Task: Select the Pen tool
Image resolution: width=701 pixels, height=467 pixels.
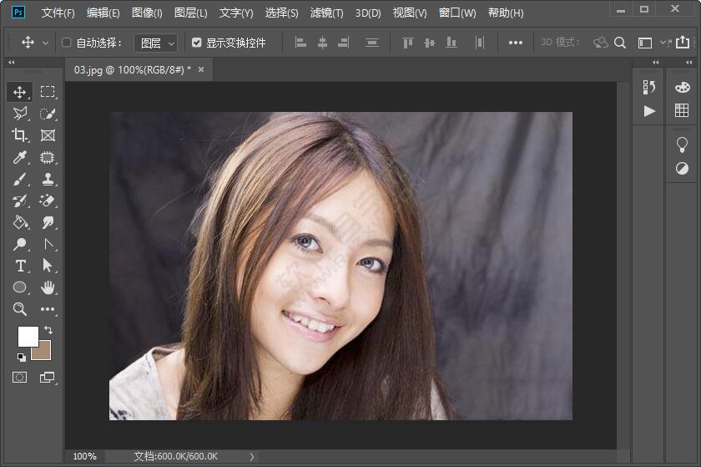Action: click(x=48, y=245)
